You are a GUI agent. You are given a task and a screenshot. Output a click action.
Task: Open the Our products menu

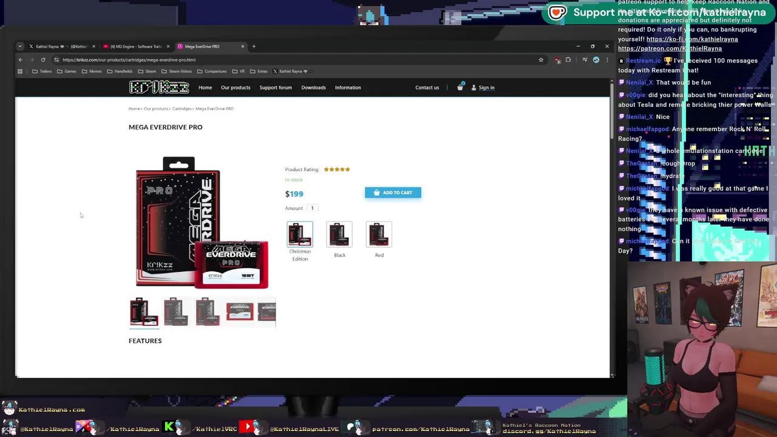pos(236,87)
